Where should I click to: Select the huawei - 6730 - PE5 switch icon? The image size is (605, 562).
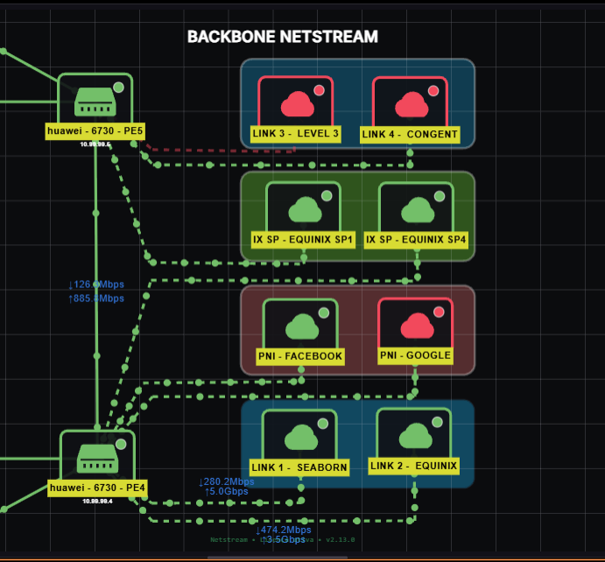95,102
